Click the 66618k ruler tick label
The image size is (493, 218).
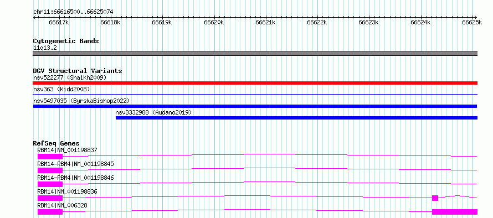pos(111,23)
